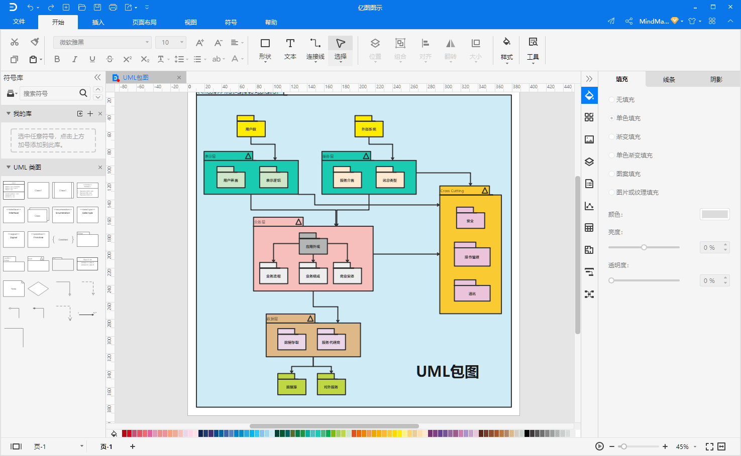Open the 文件 menu
Viewport: 741px width, 456px height.
tap(19, 22)
